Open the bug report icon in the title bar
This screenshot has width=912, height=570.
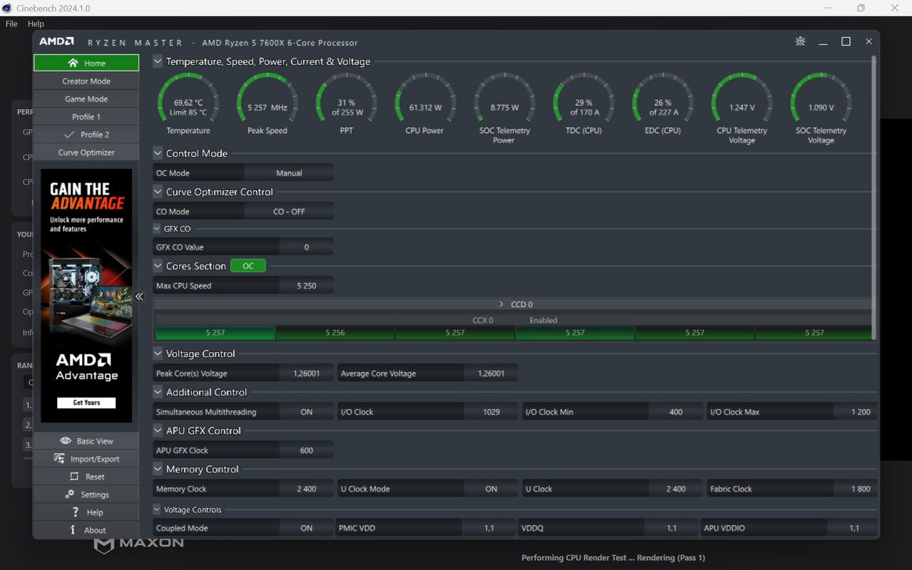(800, 41)
